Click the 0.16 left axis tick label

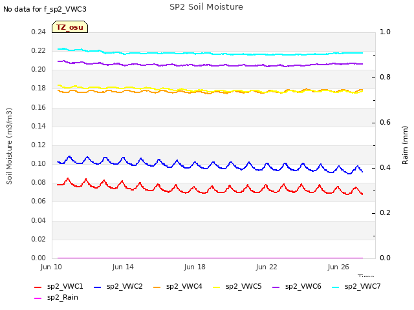pyautogui.click(x=39, y=107)
